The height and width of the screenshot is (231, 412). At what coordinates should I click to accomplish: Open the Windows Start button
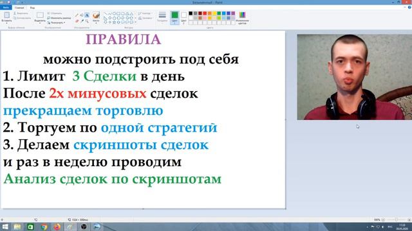tap(5, 227)
